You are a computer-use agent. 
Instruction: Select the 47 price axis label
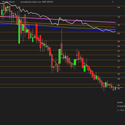pos(118,67)
